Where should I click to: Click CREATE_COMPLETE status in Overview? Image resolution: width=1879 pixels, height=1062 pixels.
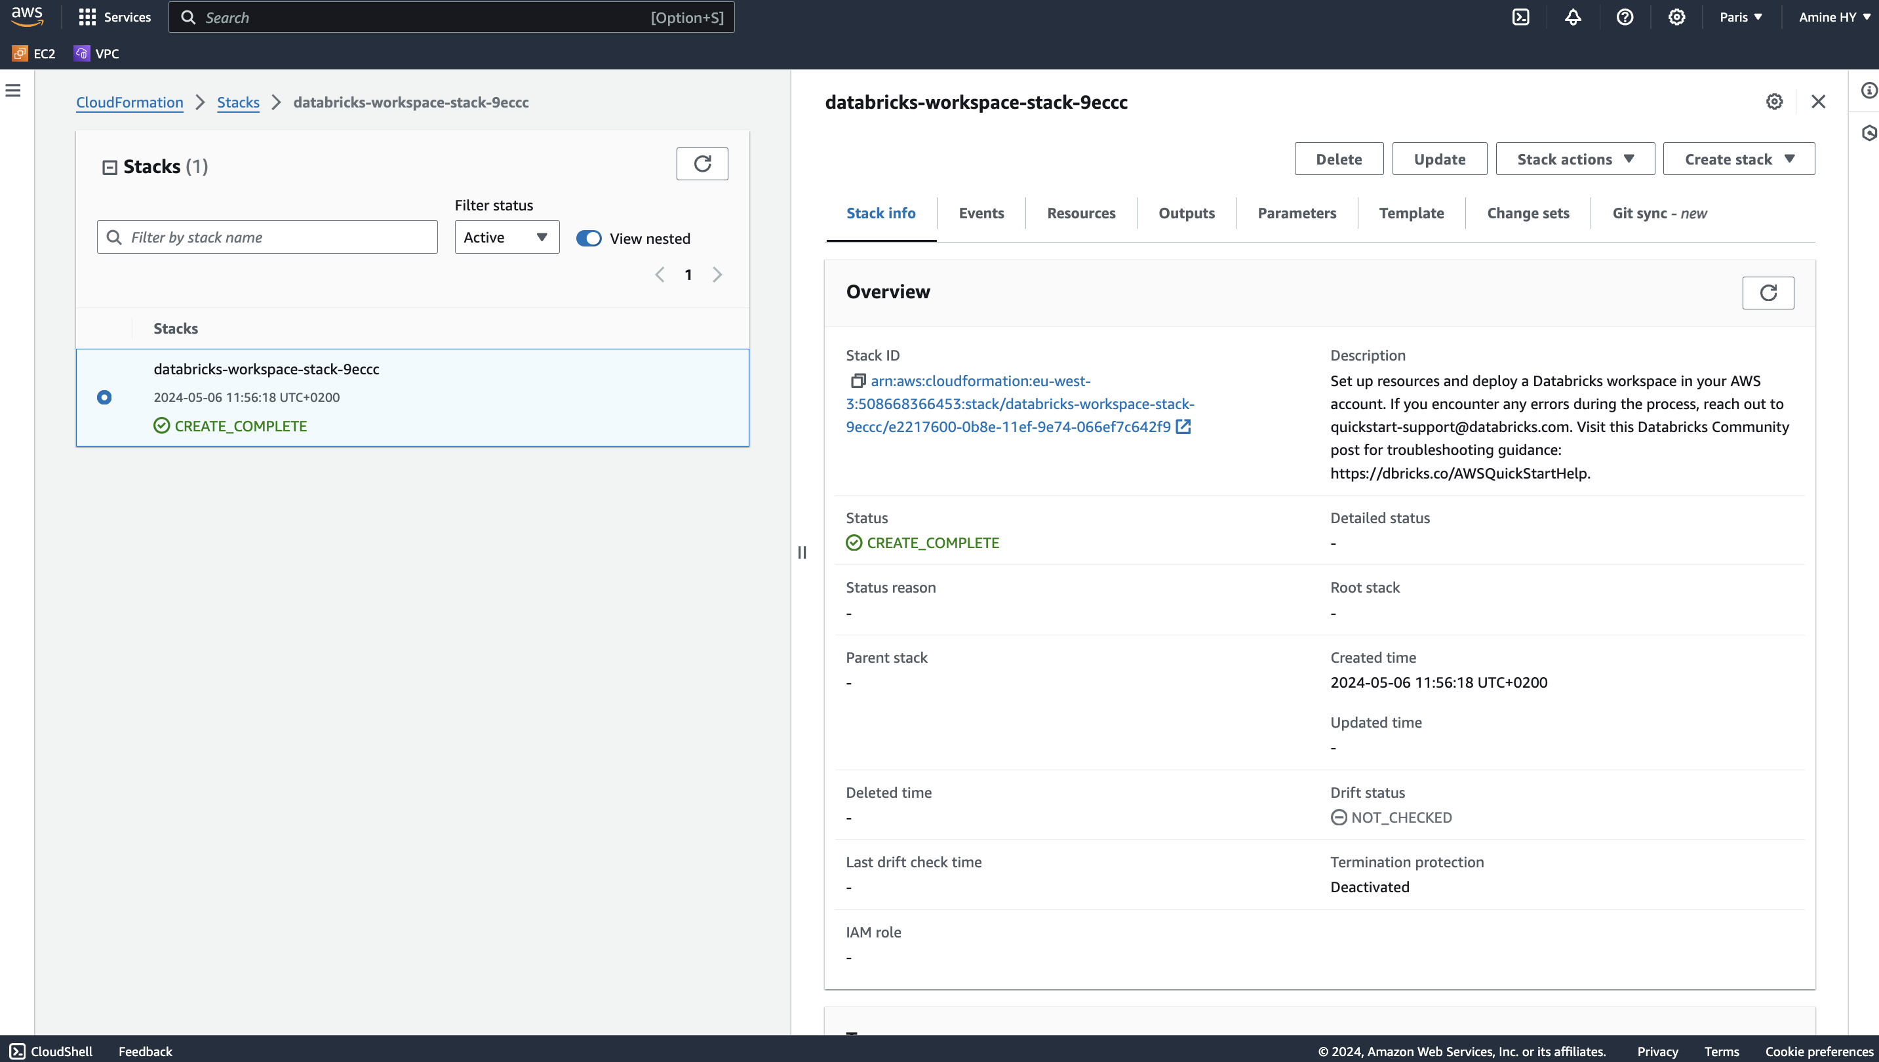tap(922, 543)
